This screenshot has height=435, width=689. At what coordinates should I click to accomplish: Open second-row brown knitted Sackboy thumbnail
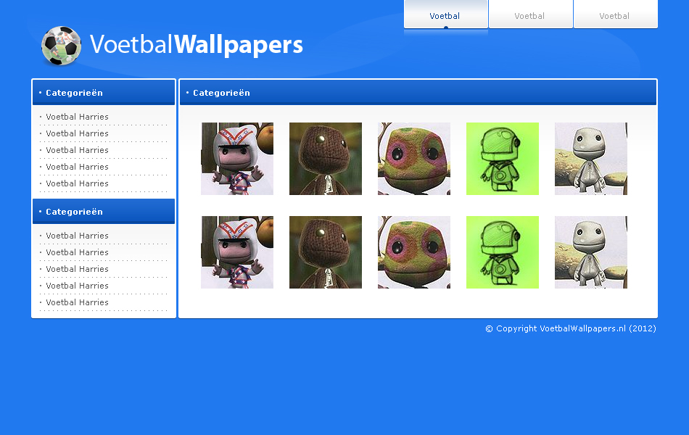pos(326,252)
